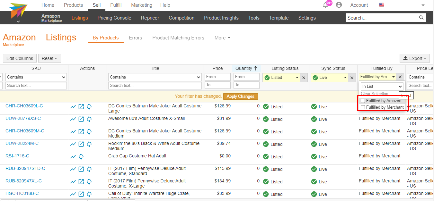Open price chart icon for UDW-28779XS-C

click(73, 119)
